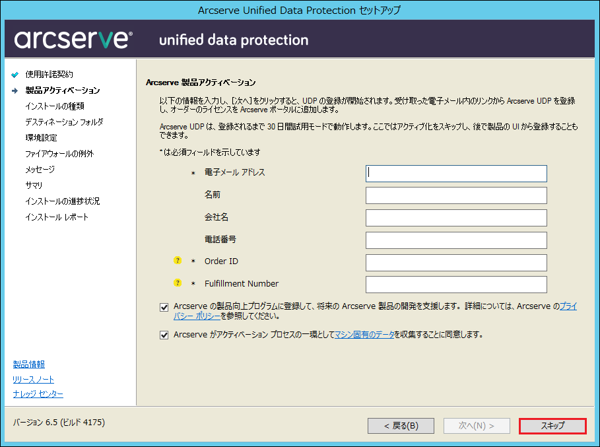Click the * は必須フィールドを示しています note

[x=210, y=153]
